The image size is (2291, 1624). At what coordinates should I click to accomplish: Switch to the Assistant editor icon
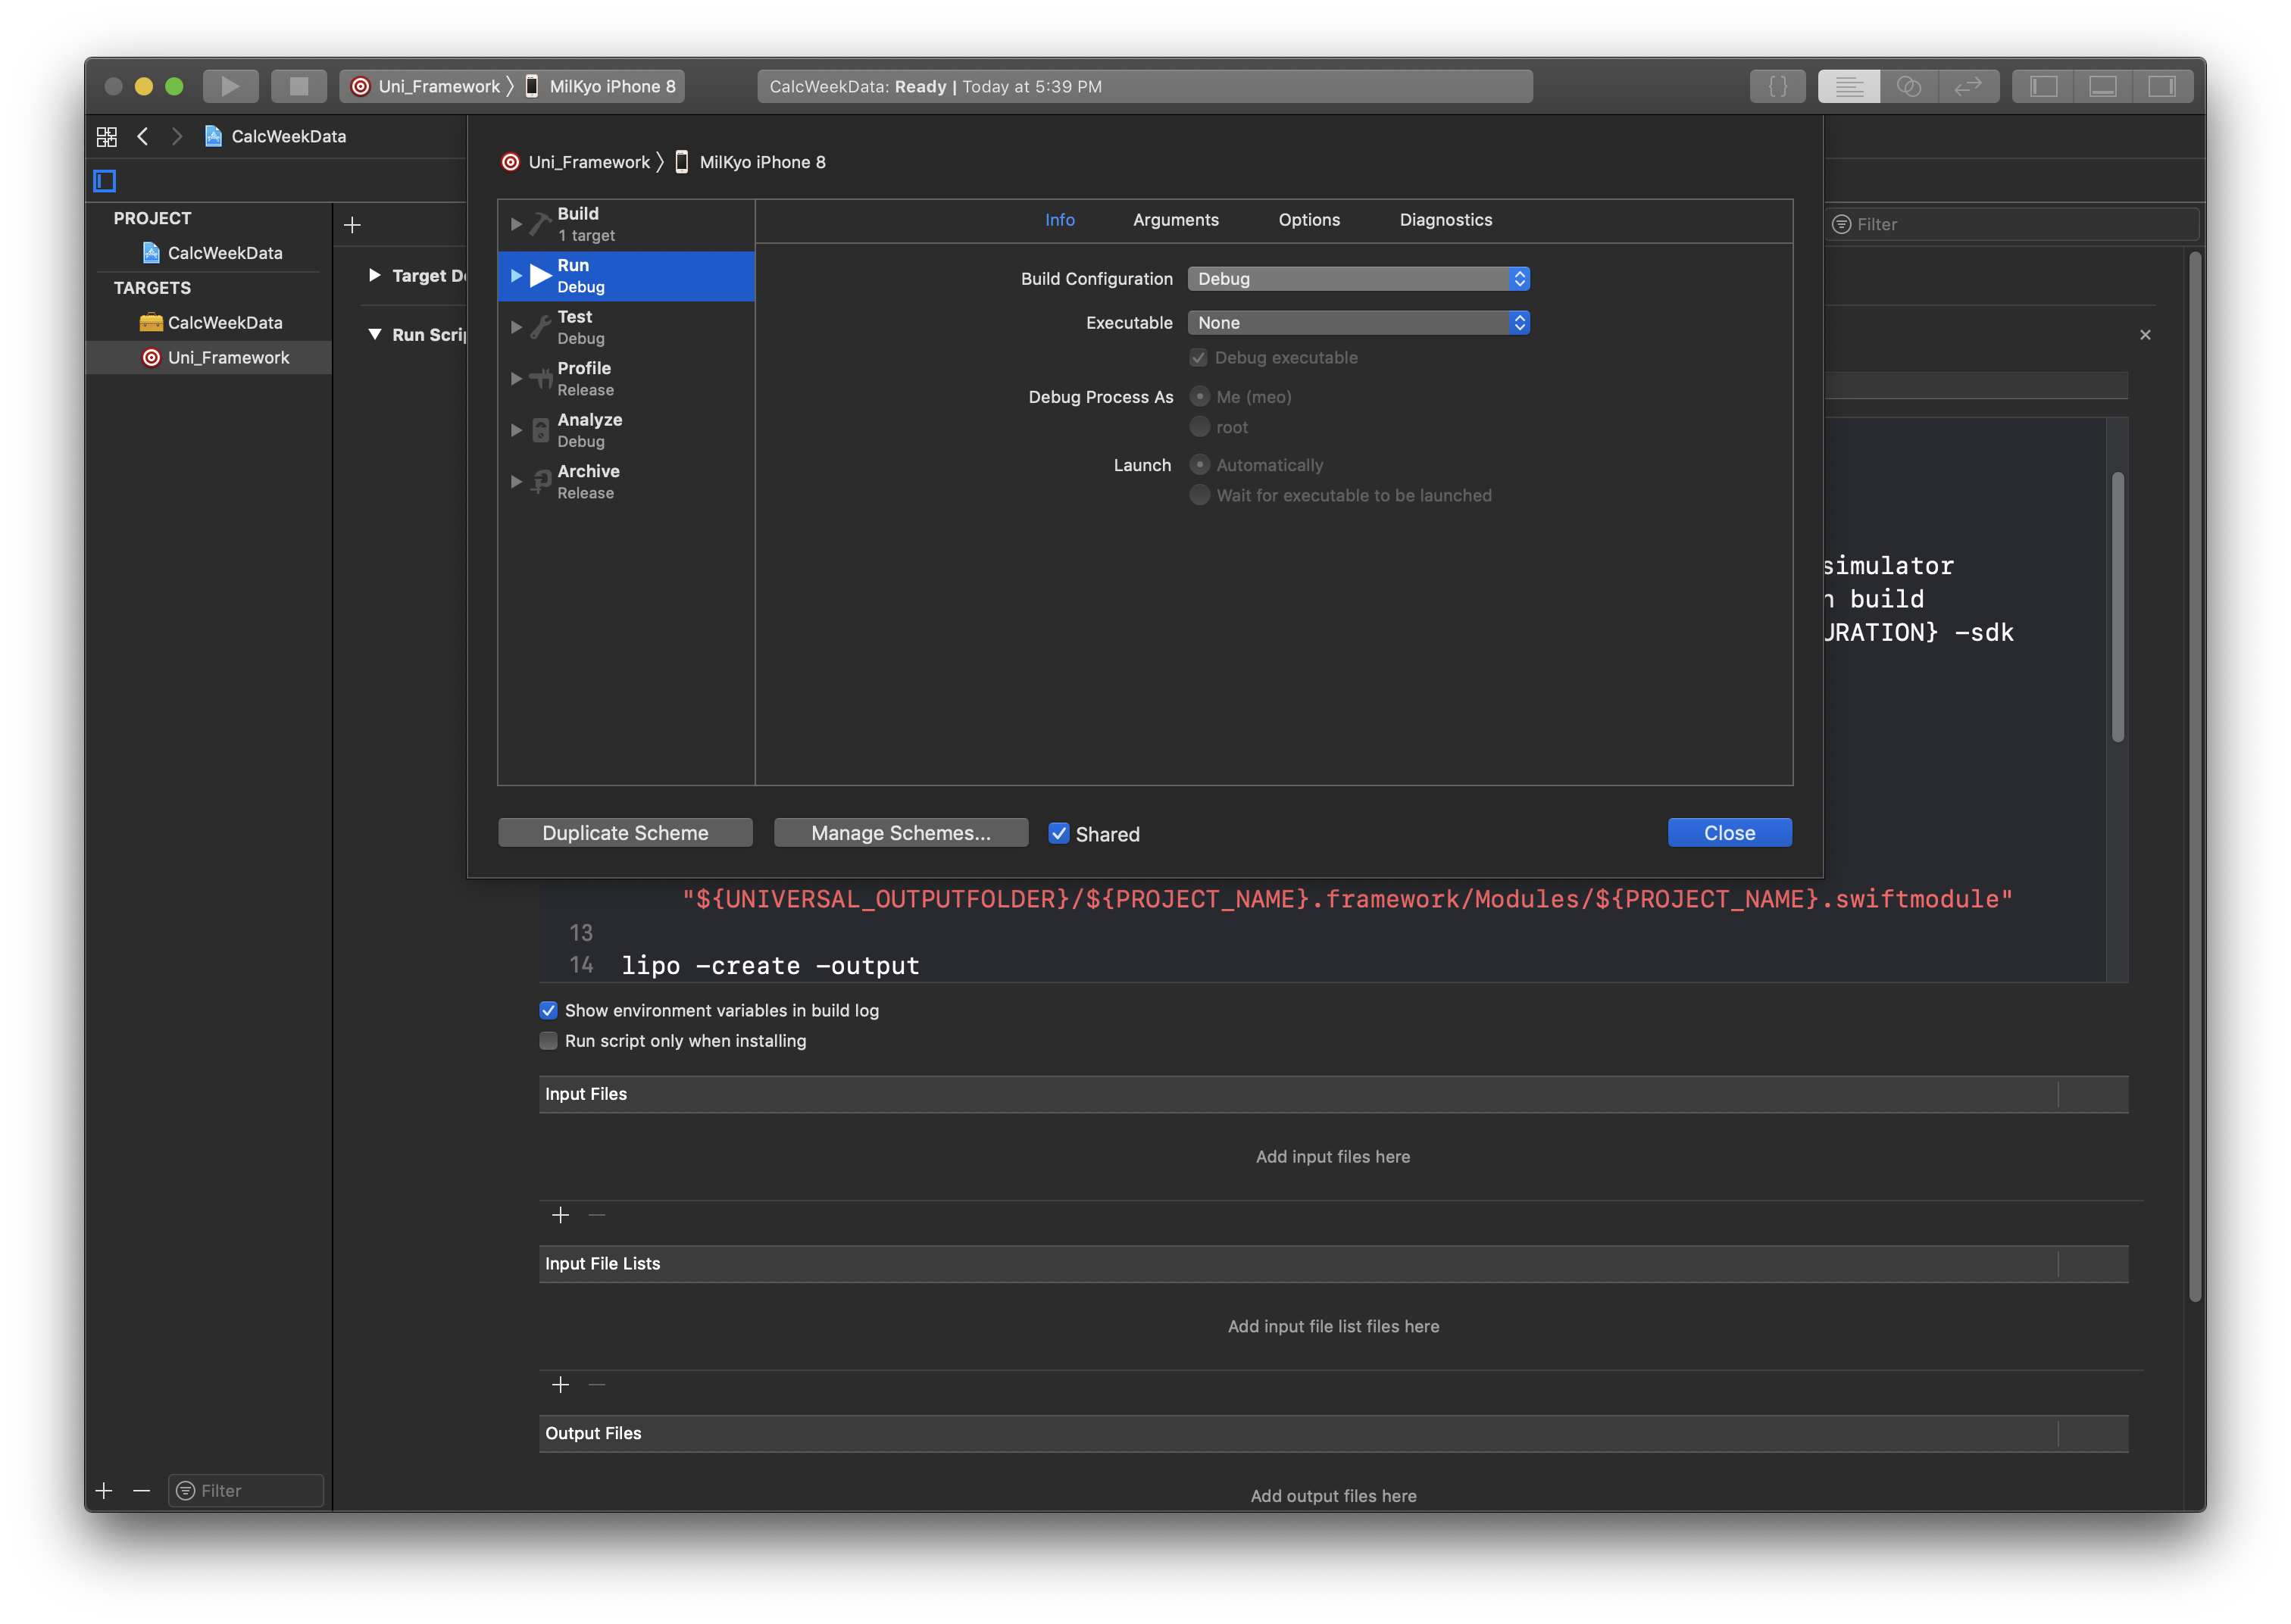pos(1908,86)
